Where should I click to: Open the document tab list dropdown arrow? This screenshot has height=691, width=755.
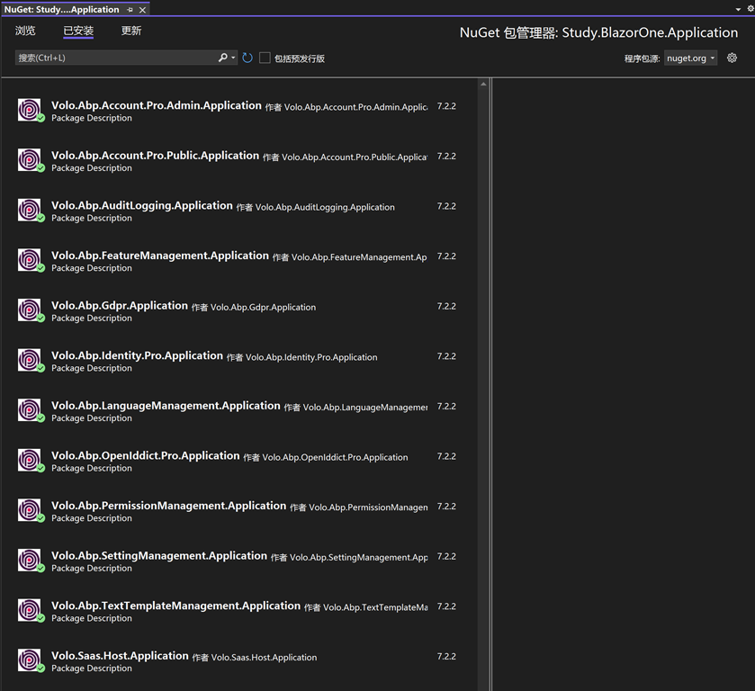point(738,9)
